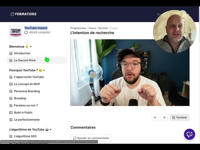Go to next lesson with right arrow
The width and height of the screenshot is (200, 150).
tap(164, 117)
